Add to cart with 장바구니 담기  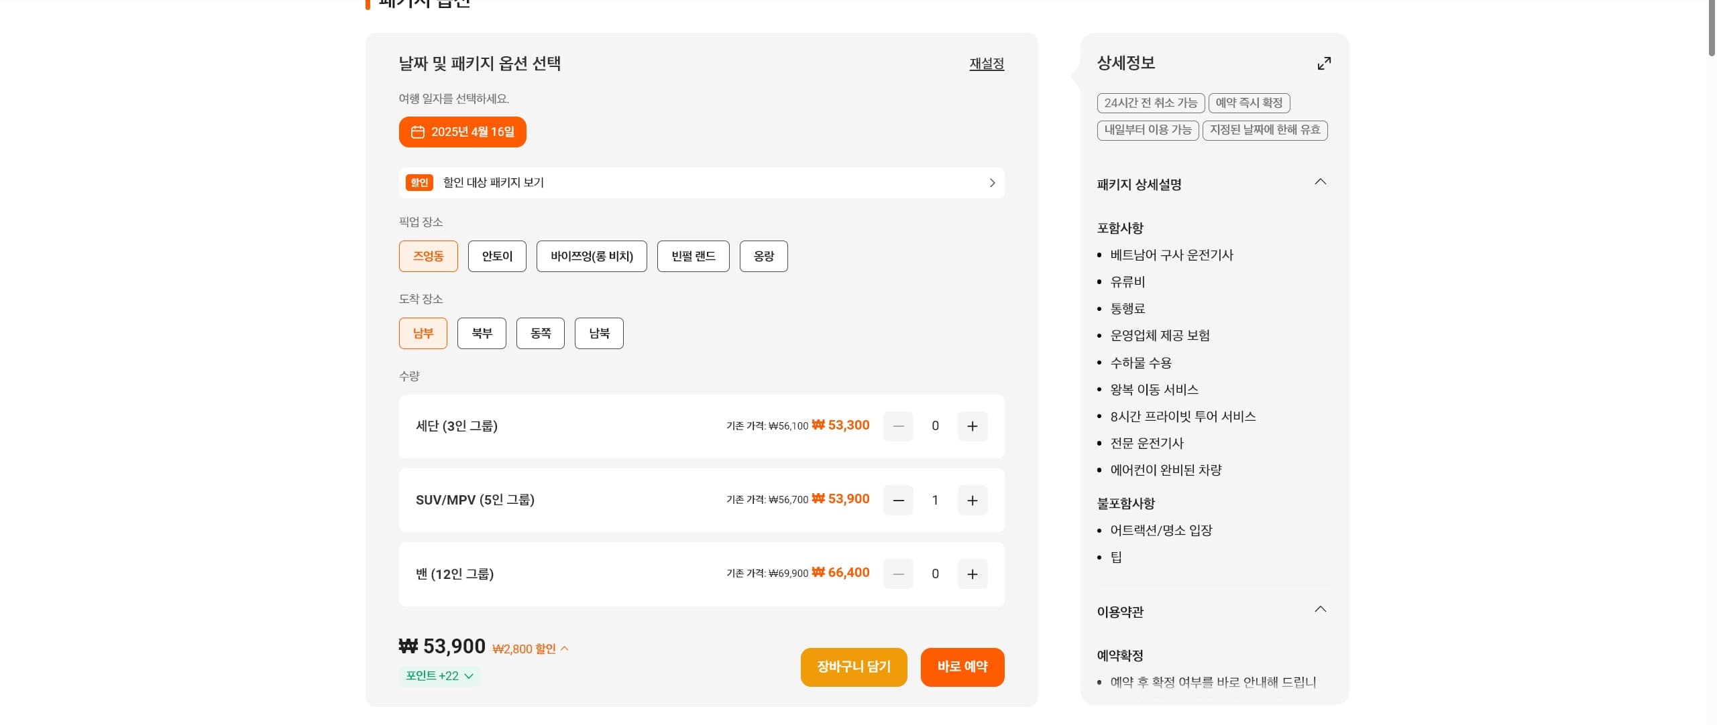coord(853,667)
